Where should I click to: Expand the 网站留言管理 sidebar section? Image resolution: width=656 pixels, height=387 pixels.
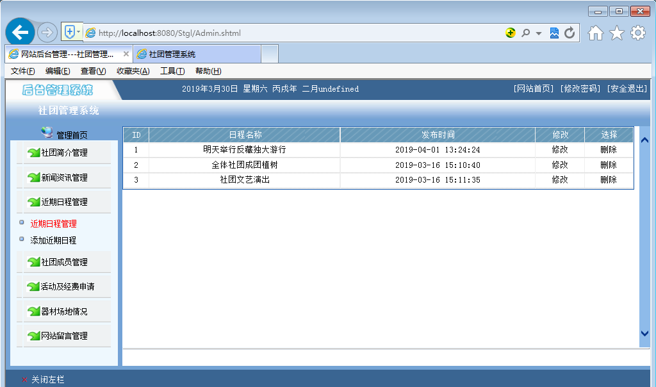(x=65, y=336)
